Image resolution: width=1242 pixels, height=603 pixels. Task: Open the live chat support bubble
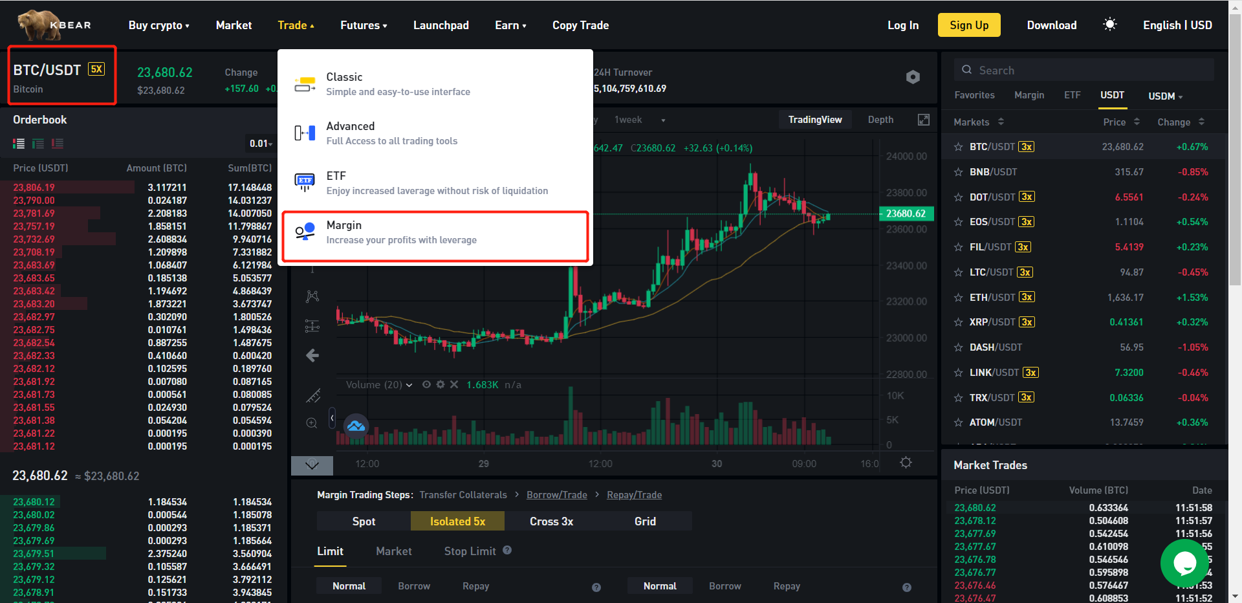point(1185,564)
